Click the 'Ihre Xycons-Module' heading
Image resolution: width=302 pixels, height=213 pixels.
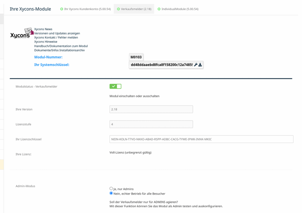click(30, 9)
